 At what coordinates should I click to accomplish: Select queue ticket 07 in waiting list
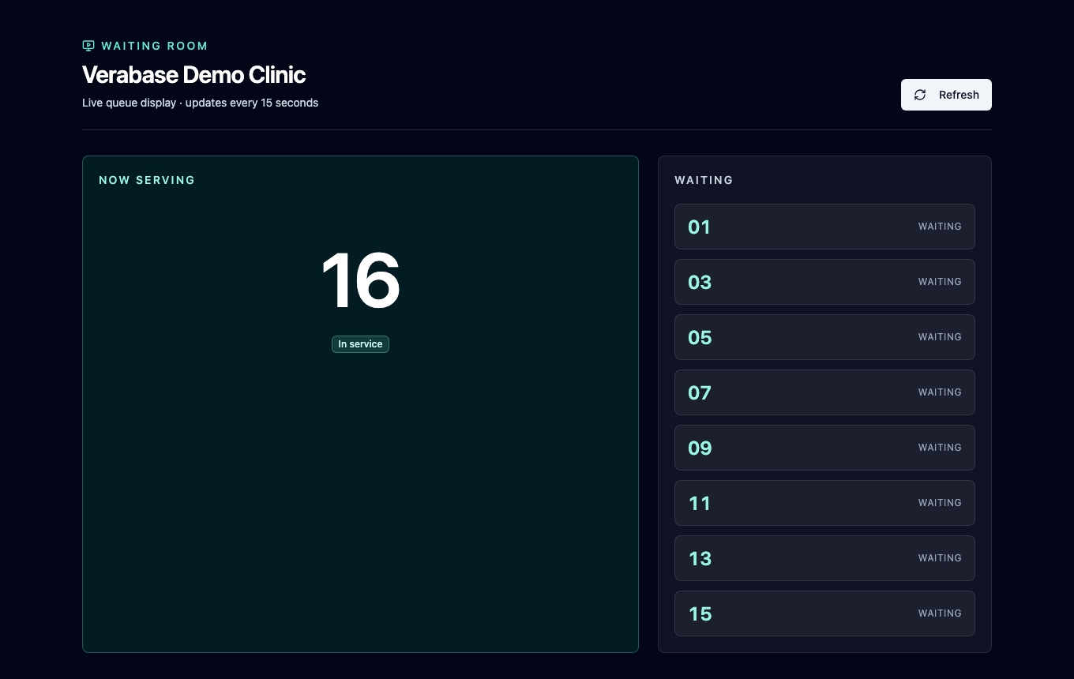point(824,392)
